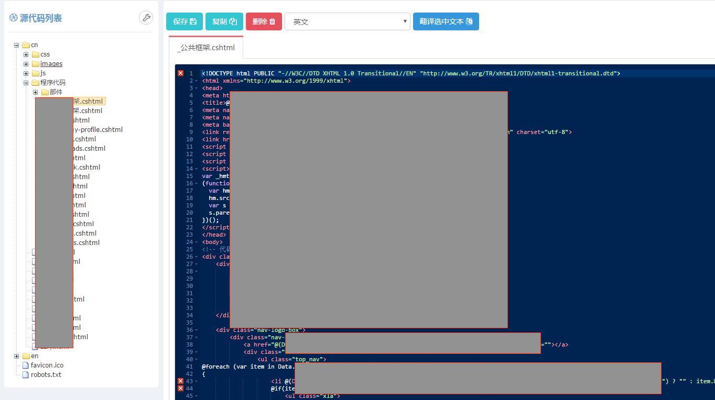This screenshot has width=715, height=400.
Task: Click the css folder icon
Action: 35,54
